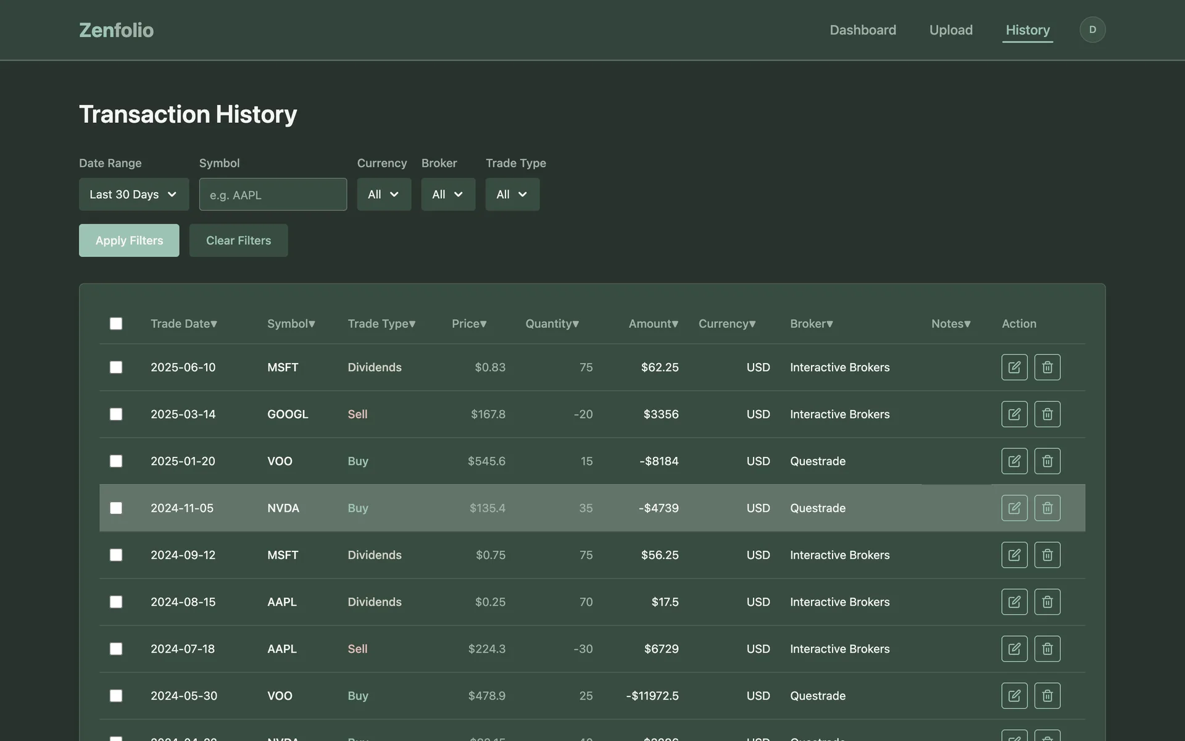The image size is (1185, 741).
Task: Check the NVDA 2024-11-05 row checkbox
Action: tap(116, 508)
